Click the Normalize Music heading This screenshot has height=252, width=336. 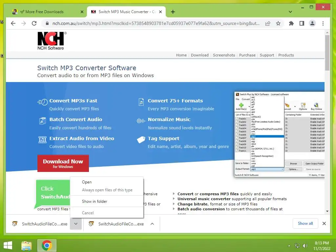169,119
